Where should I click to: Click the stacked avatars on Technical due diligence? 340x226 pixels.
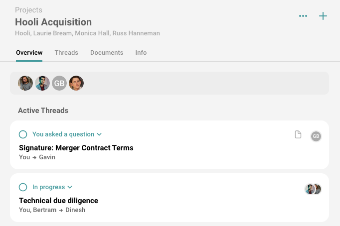tap(313, 189)
